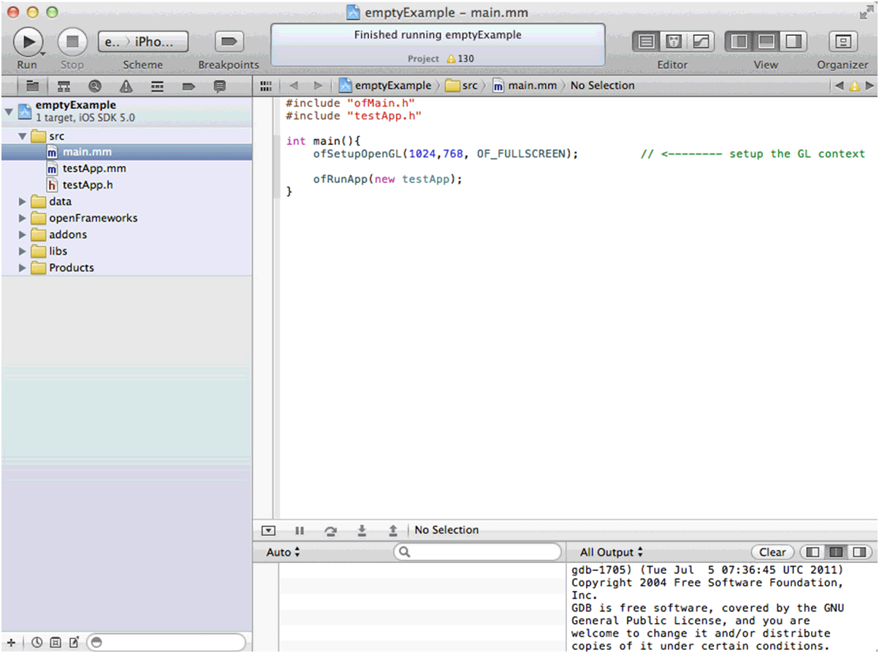Open the Search navigator tab

[x=94, y=86]
